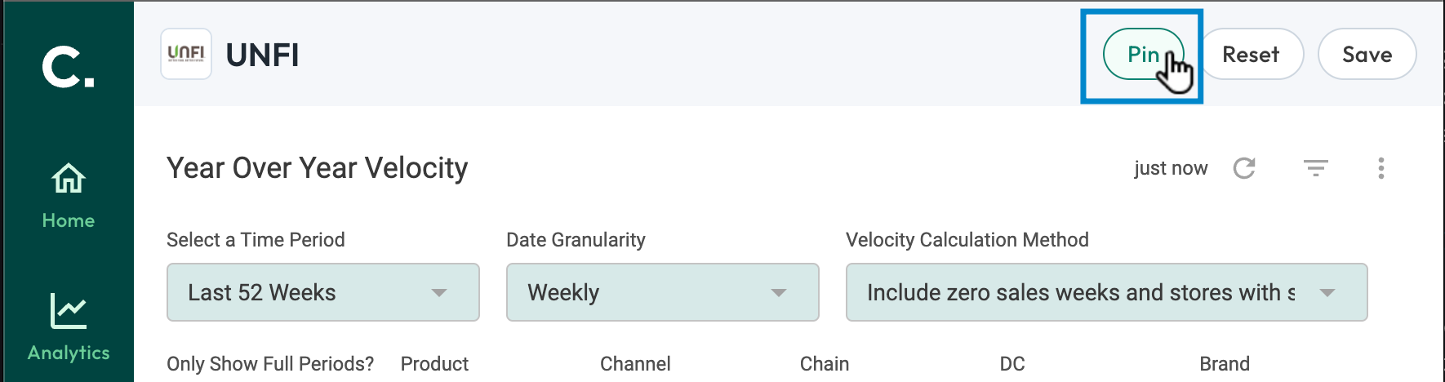Open the Last 52 Weeks dropdown
This screenshot has height=382, width=1445.
click(323, 292)
